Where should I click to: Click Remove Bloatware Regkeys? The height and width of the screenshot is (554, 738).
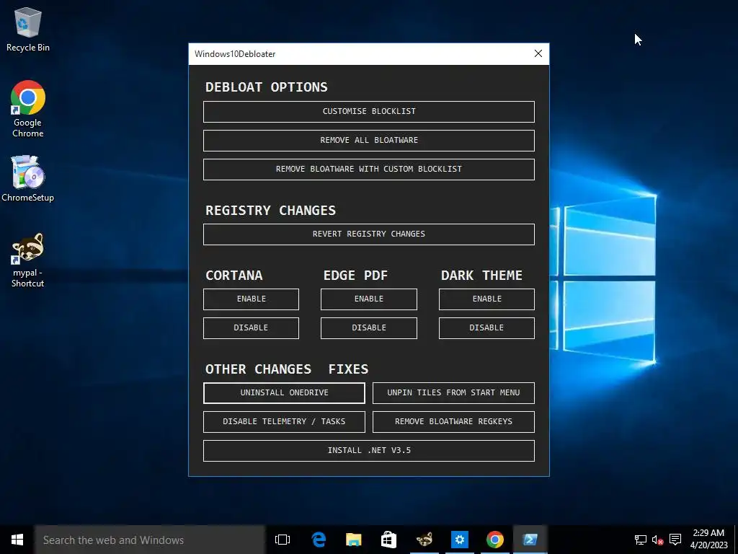point(454,421)
